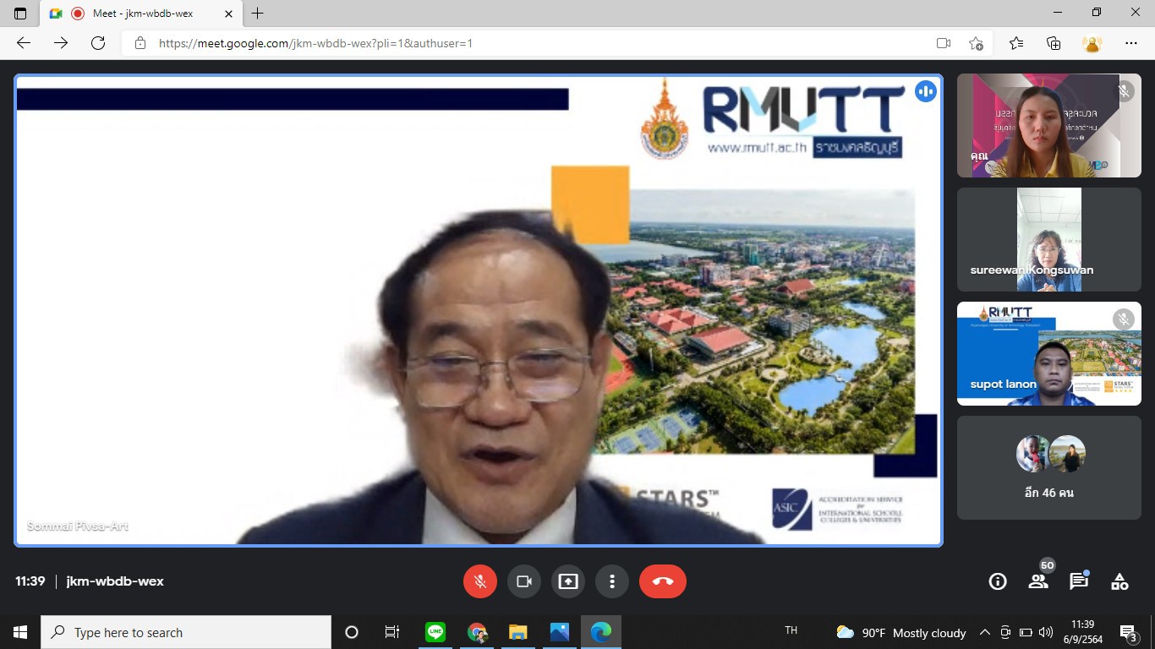Turn off the camera in Meet
This screenshot has height=649, width=1155.
(x=523, y=581)
